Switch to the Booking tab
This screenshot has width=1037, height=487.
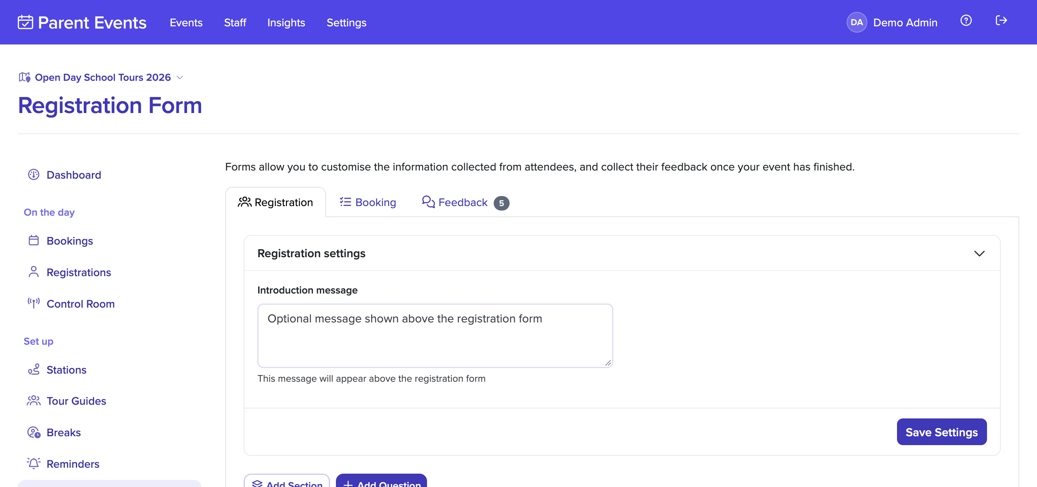[x=368, y=202]
